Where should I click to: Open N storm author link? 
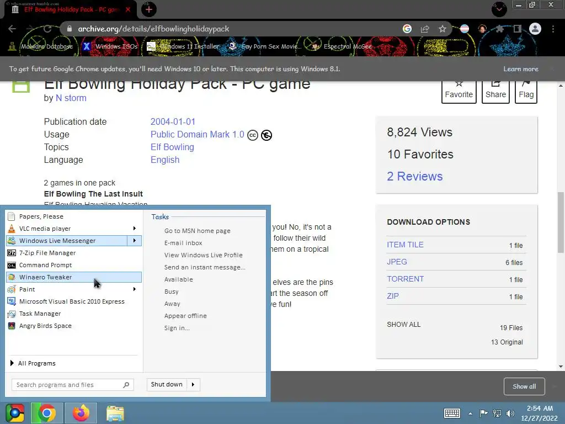pyautogui.click(x=71, y=98)
